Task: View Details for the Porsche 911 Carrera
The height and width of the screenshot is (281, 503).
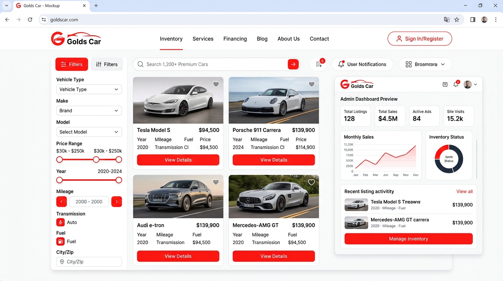Action: (274, 160)
